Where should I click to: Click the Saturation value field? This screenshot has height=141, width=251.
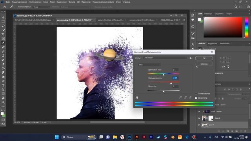point(175,78)
